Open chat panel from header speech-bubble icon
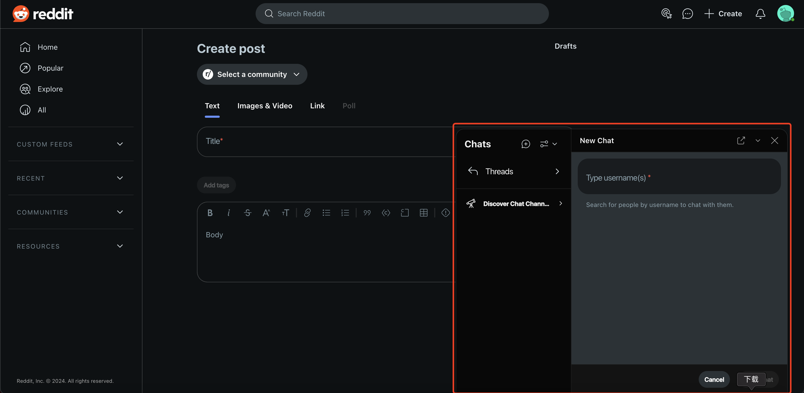The width and height of the screenshot is (804, 393). click(687, 14)
